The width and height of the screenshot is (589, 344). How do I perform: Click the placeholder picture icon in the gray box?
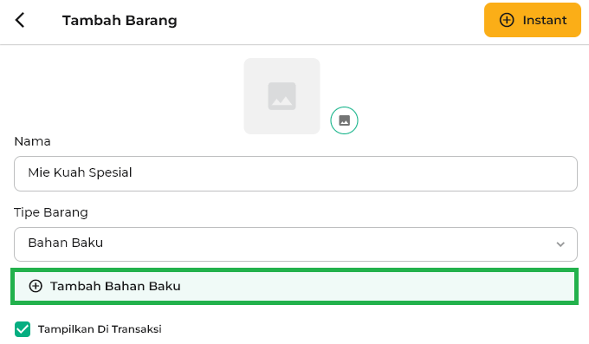tap(282, 96)
